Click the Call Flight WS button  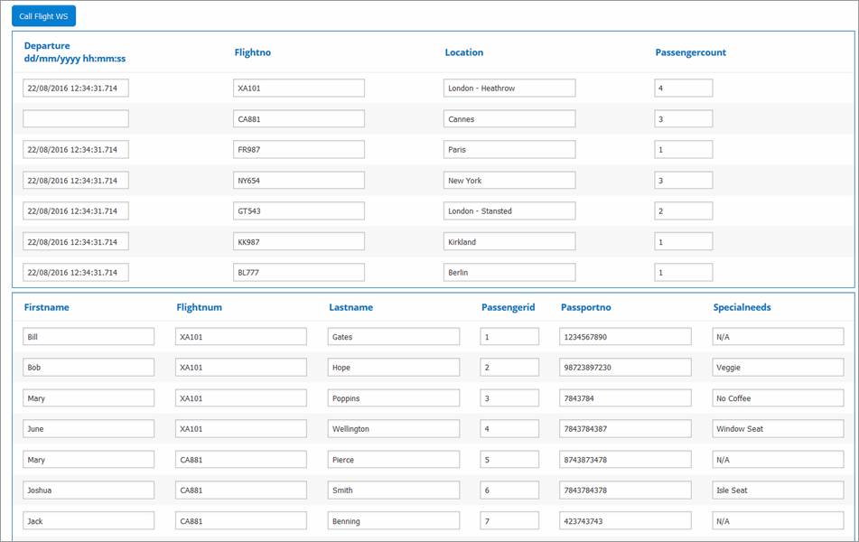pos(43,15)
